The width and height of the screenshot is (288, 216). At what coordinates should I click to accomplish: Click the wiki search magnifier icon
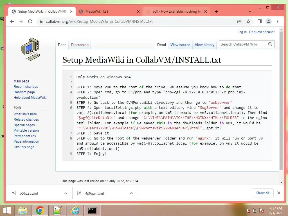pos(270,44)
